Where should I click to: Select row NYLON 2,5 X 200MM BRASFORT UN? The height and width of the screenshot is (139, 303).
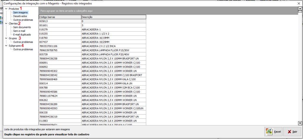(92, 104)
